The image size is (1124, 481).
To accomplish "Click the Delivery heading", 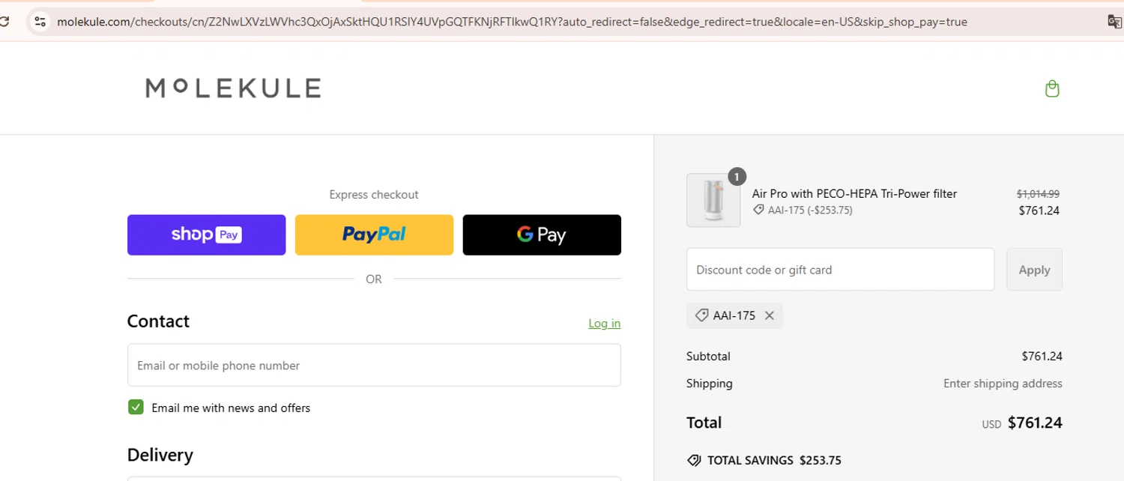I will pyautogui.click(x=160, y=456).
